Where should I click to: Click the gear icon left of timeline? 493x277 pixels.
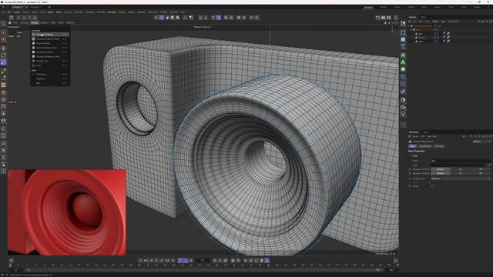[x=12, y=260]
